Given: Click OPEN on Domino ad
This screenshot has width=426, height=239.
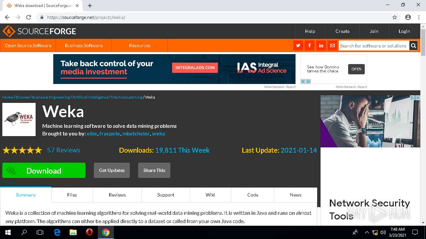Looking at the screenshot, I should [x=356, y=69].
